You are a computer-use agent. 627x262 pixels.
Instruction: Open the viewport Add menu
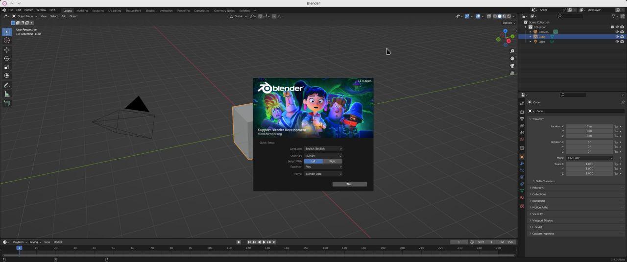pyautogui.click(x=64, y=16)
